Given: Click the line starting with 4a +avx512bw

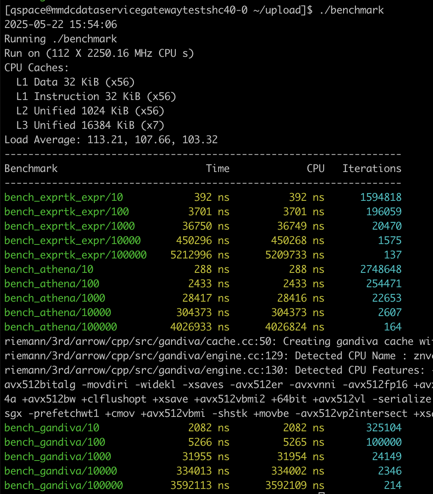Looking at the screenshot, I should pos(219,399).
